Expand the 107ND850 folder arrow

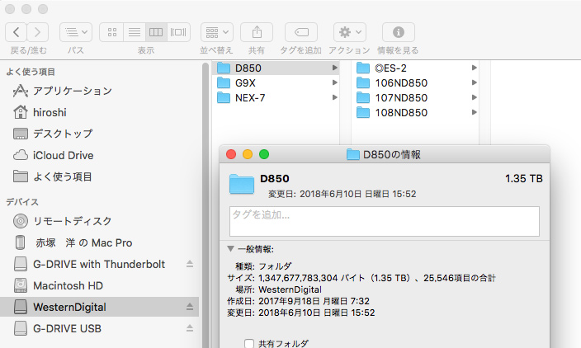pos(474,97)
